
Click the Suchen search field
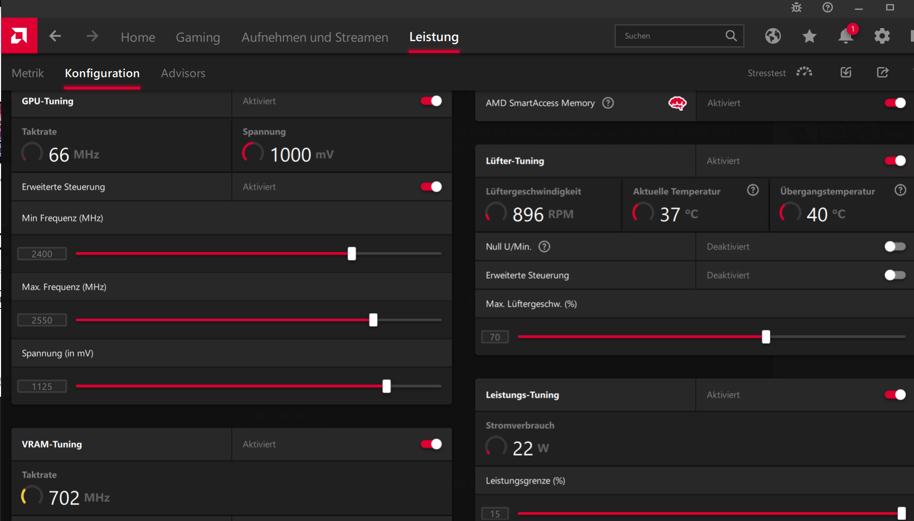[680, 36]
